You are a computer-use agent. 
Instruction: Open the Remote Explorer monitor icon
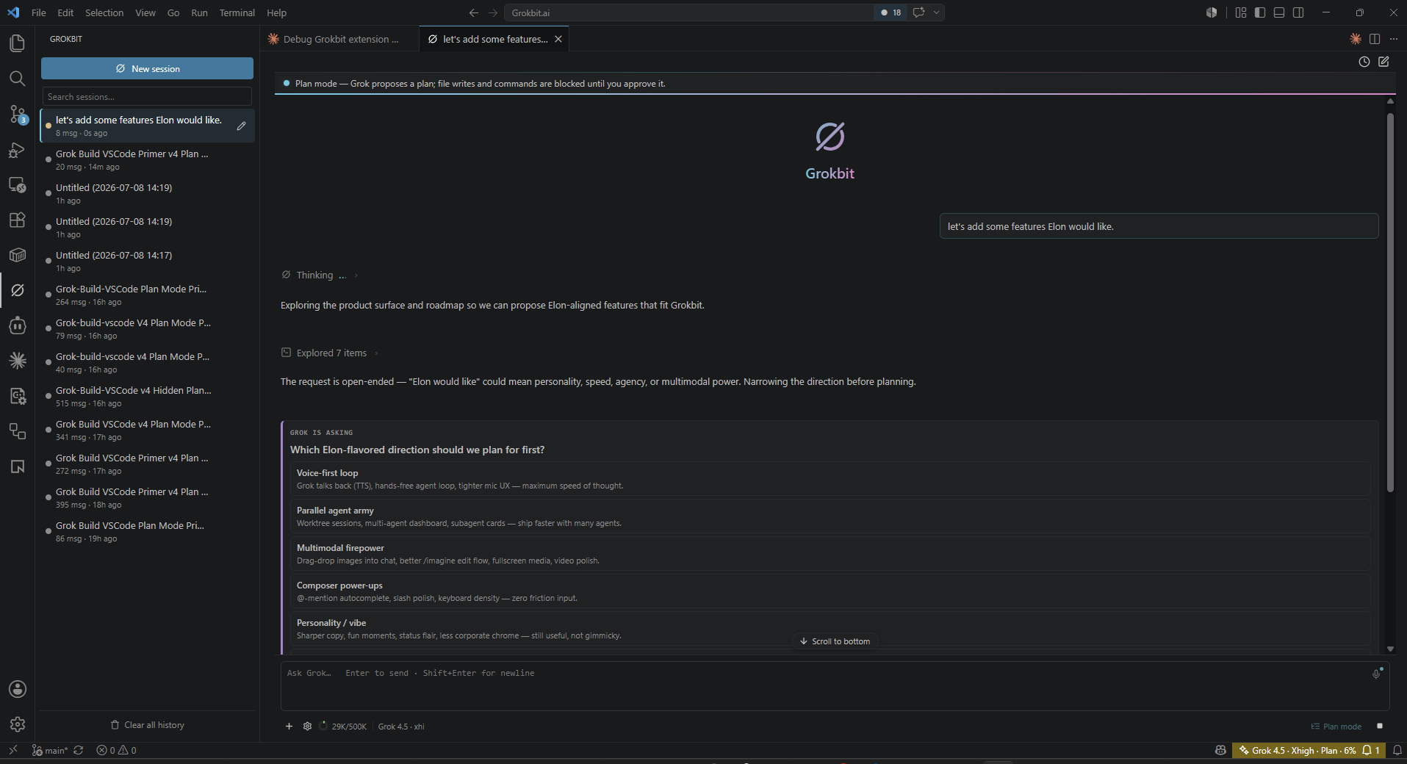[x=17, y=184]
